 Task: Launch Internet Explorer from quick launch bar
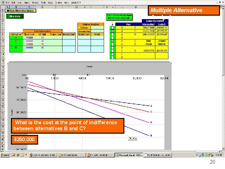[x=18, y=155]
